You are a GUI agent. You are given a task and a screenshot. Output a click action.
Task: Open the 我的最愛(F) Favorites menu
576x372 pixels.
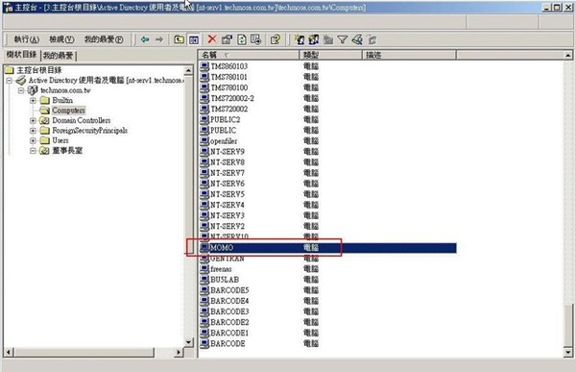pyautogui.click(x=104, y=39)
